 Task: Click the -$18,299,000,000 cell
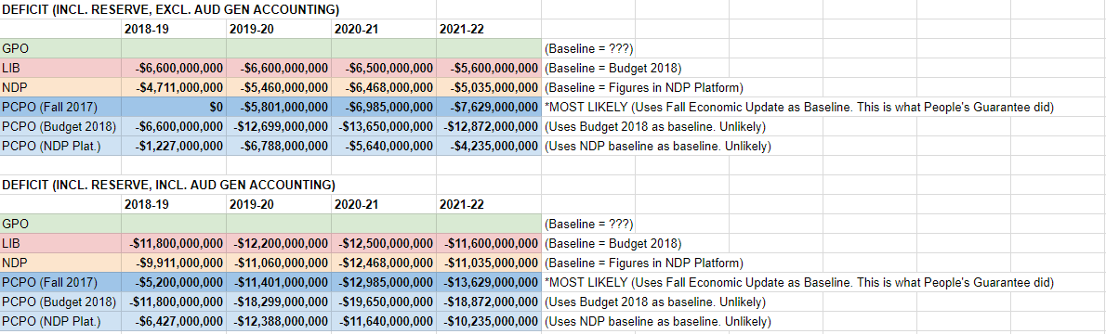click(279, 302)
